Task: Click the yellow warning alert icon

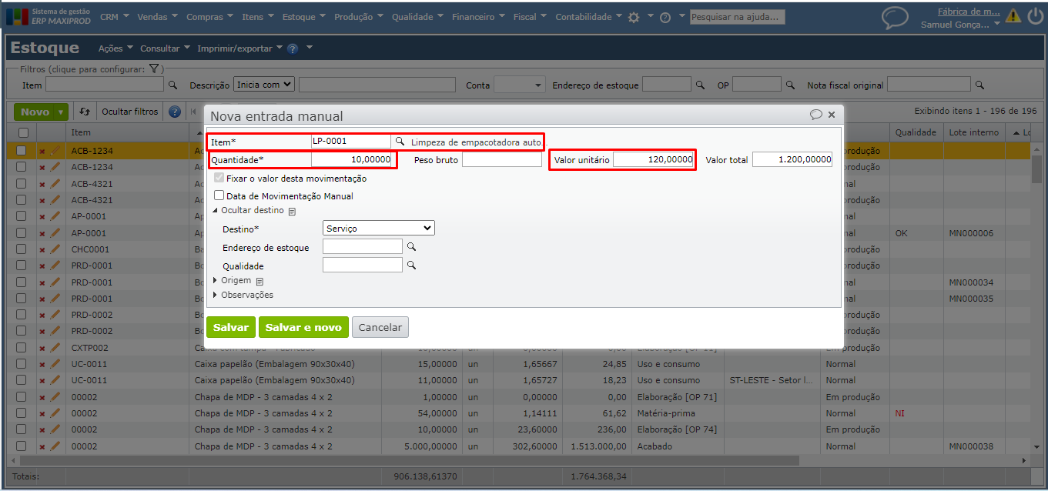Action: tap(1013, 15)
